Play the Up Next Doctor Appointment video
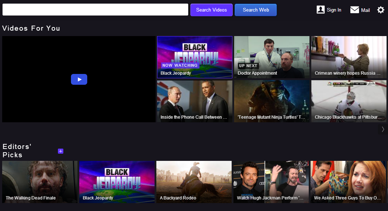The height and width of the screenshot is (211, 388). click(272, 57)
